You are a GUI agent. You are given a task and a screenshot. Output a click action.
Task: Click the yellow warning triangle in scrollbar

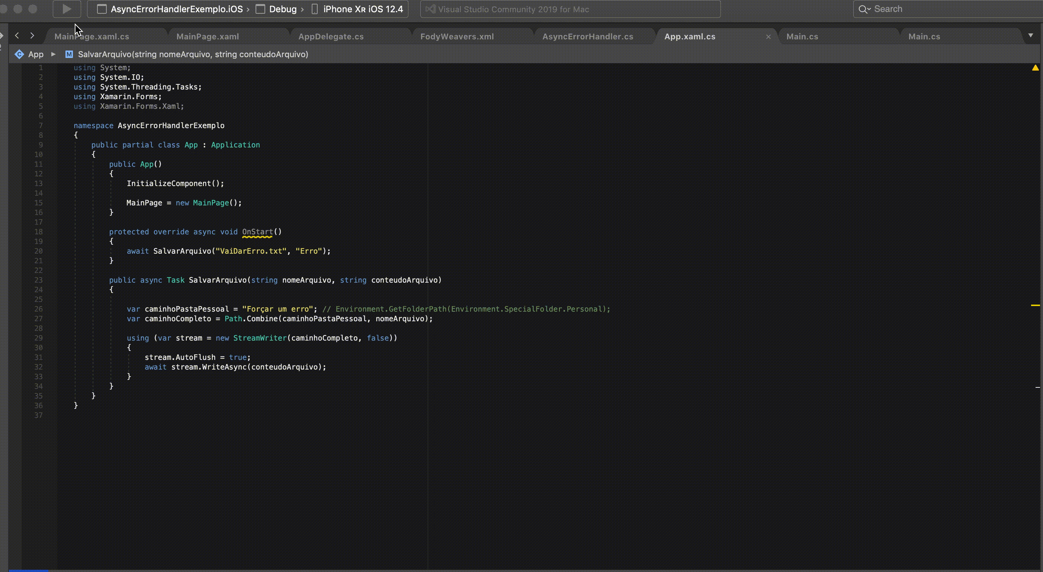pyautogui.click(x=1035, y=68)
